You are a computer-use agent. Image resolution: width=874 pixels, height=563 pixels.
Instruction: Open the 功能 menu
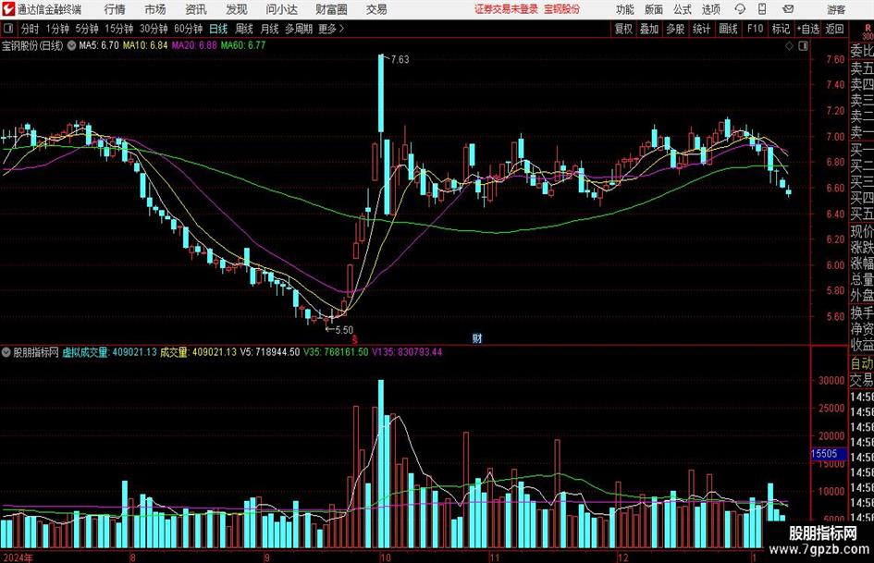tap(625, 9)
